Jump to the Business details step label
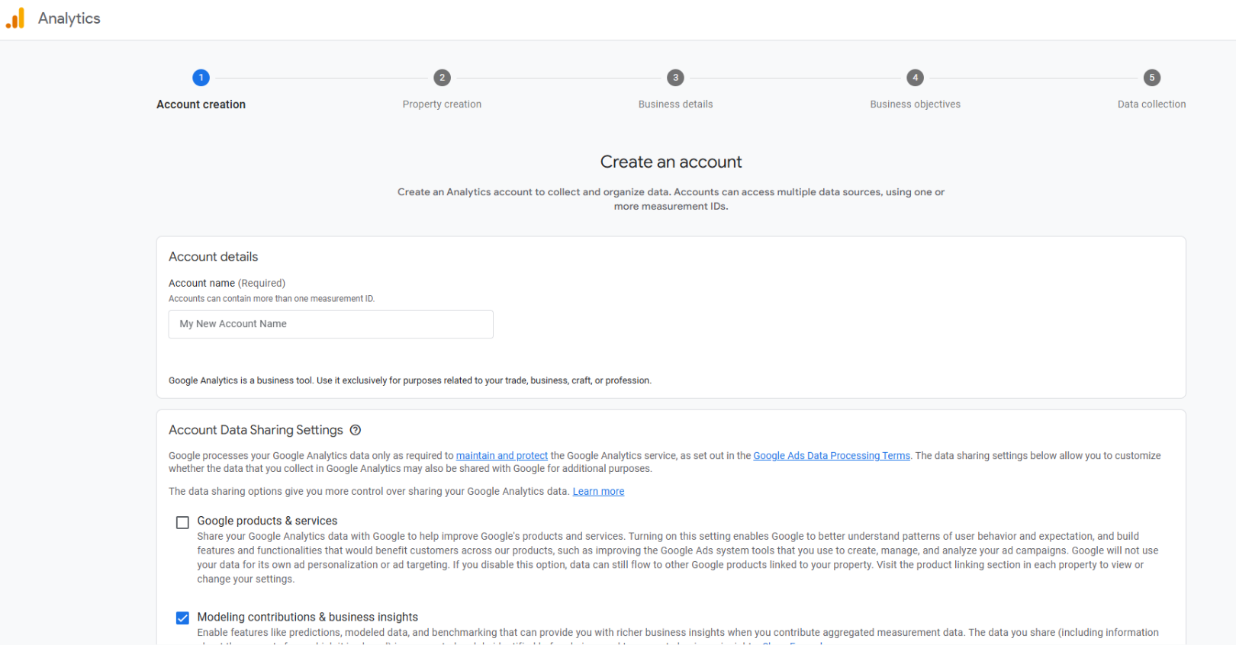 click(x=675, y=104)
